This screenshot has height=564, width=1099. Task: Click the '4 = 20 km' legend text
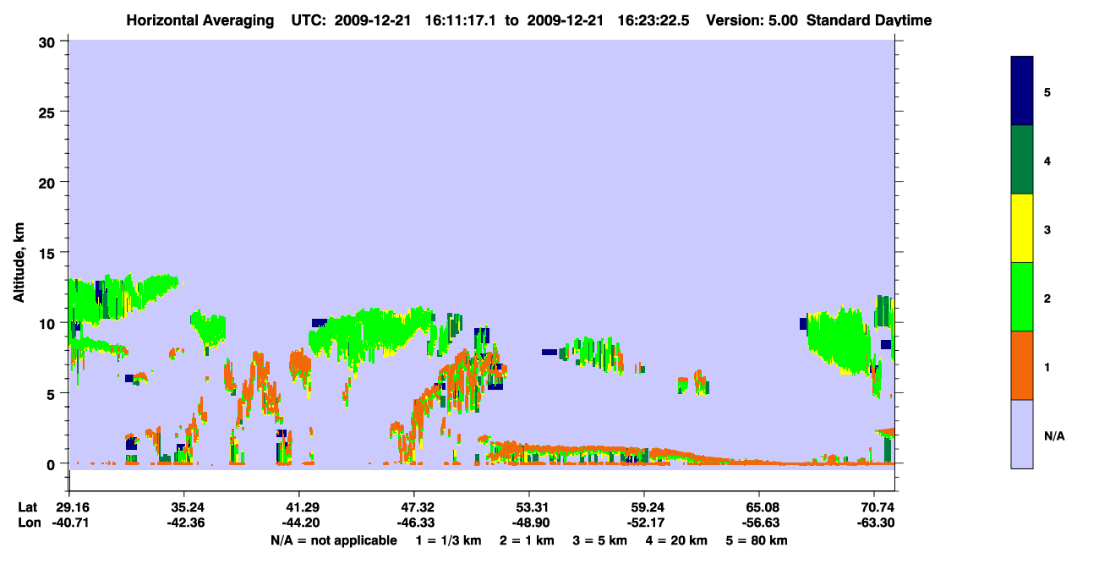(678, 540)
